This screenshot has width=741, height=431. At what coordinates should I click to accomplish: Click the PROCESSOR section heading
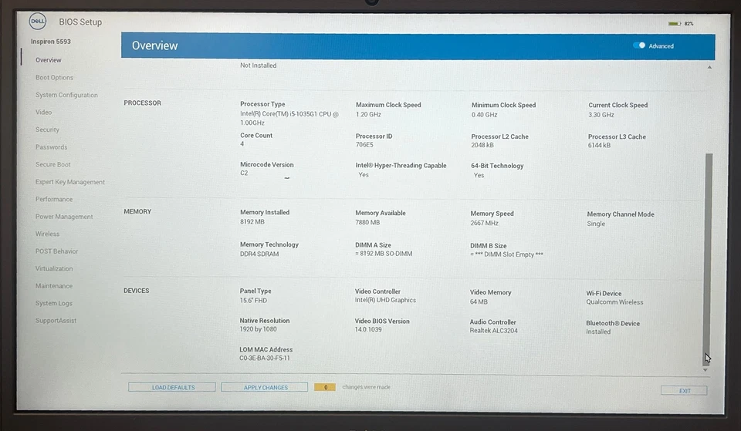coord(142,103)
